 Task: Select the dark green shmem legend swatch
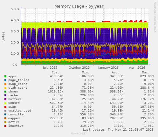[5, 92]
